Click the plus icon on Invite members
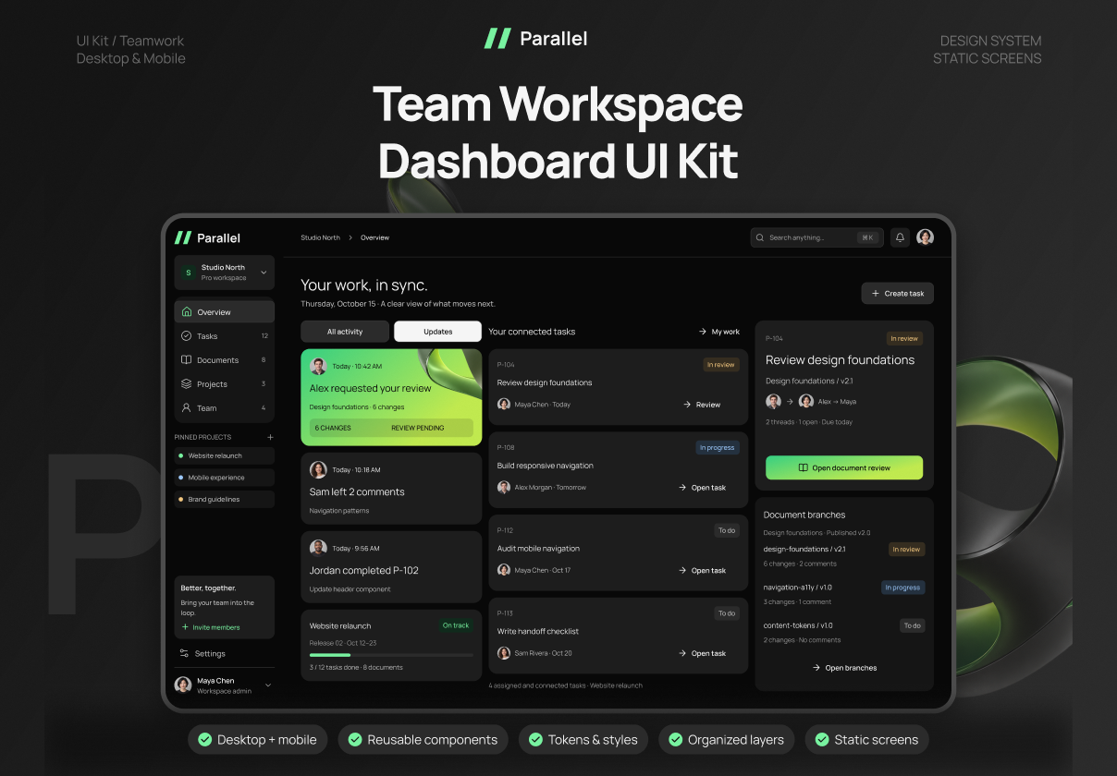1117x776 pixels. click(185, 627)
